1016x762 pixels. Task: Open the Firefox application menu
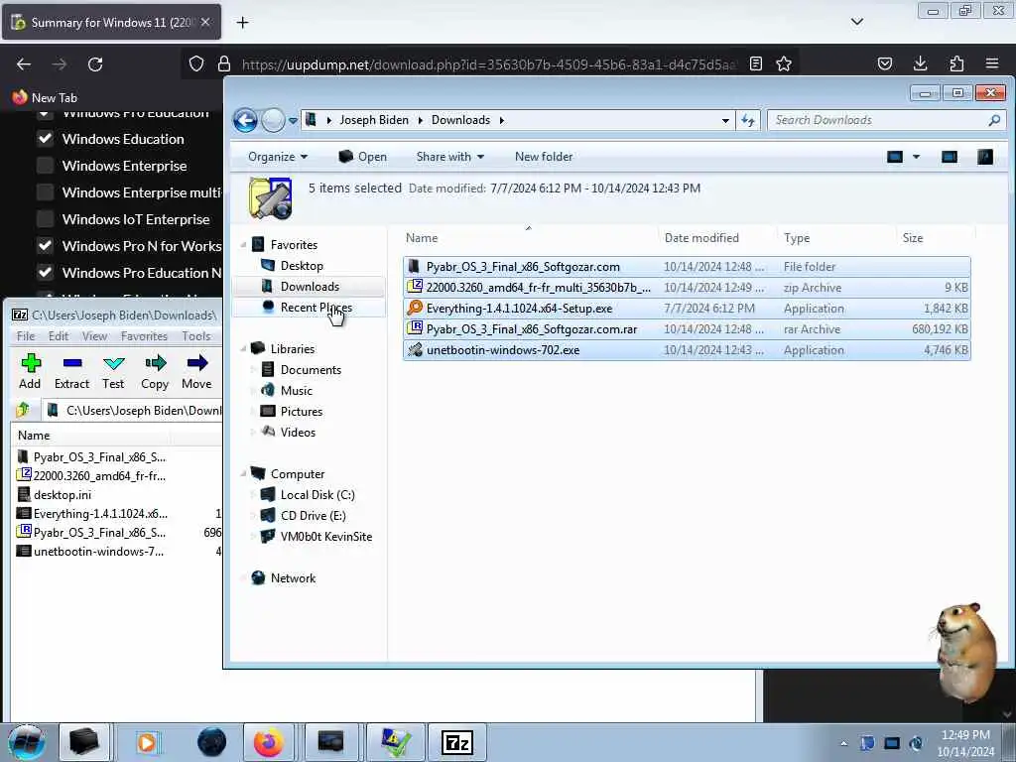coord(992,63)
